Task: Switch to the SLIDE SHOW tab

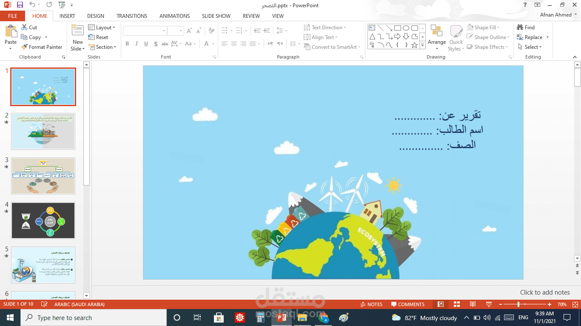Action: pyautogui.click(x=216, y=16)
